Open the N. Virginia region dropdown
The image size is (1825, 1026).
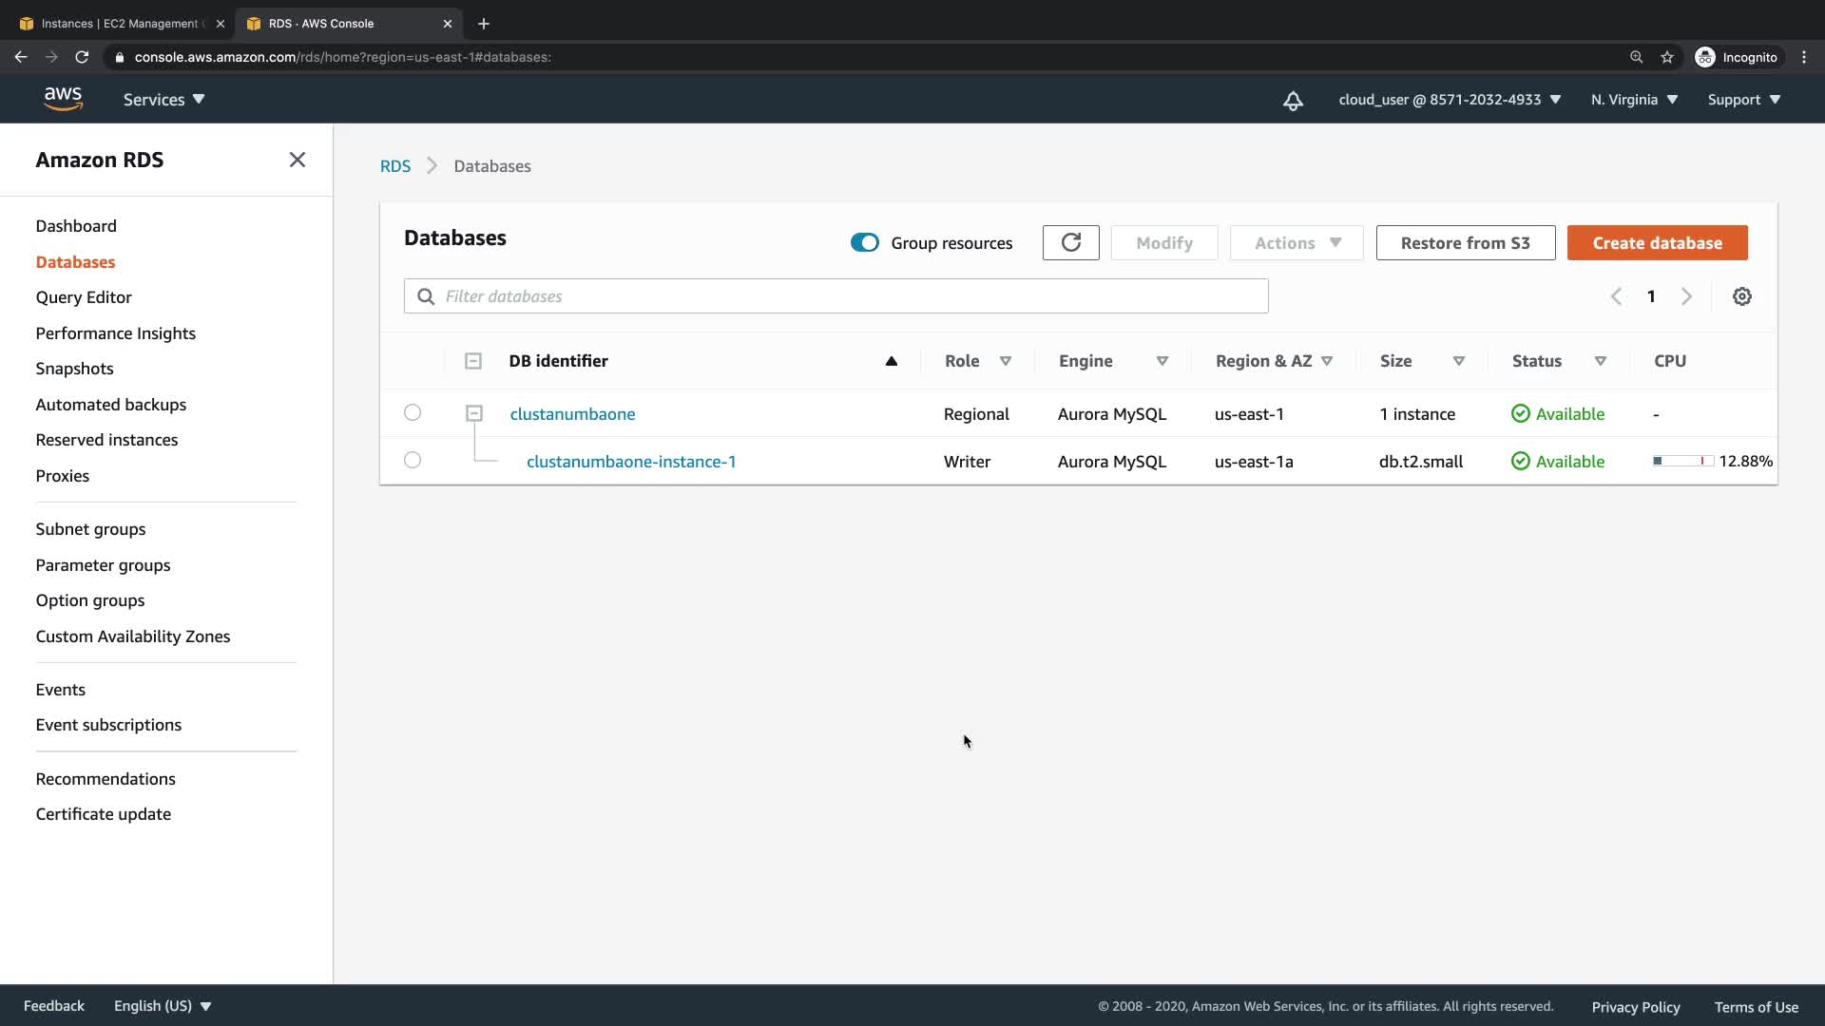click(x=1634, y=100)
